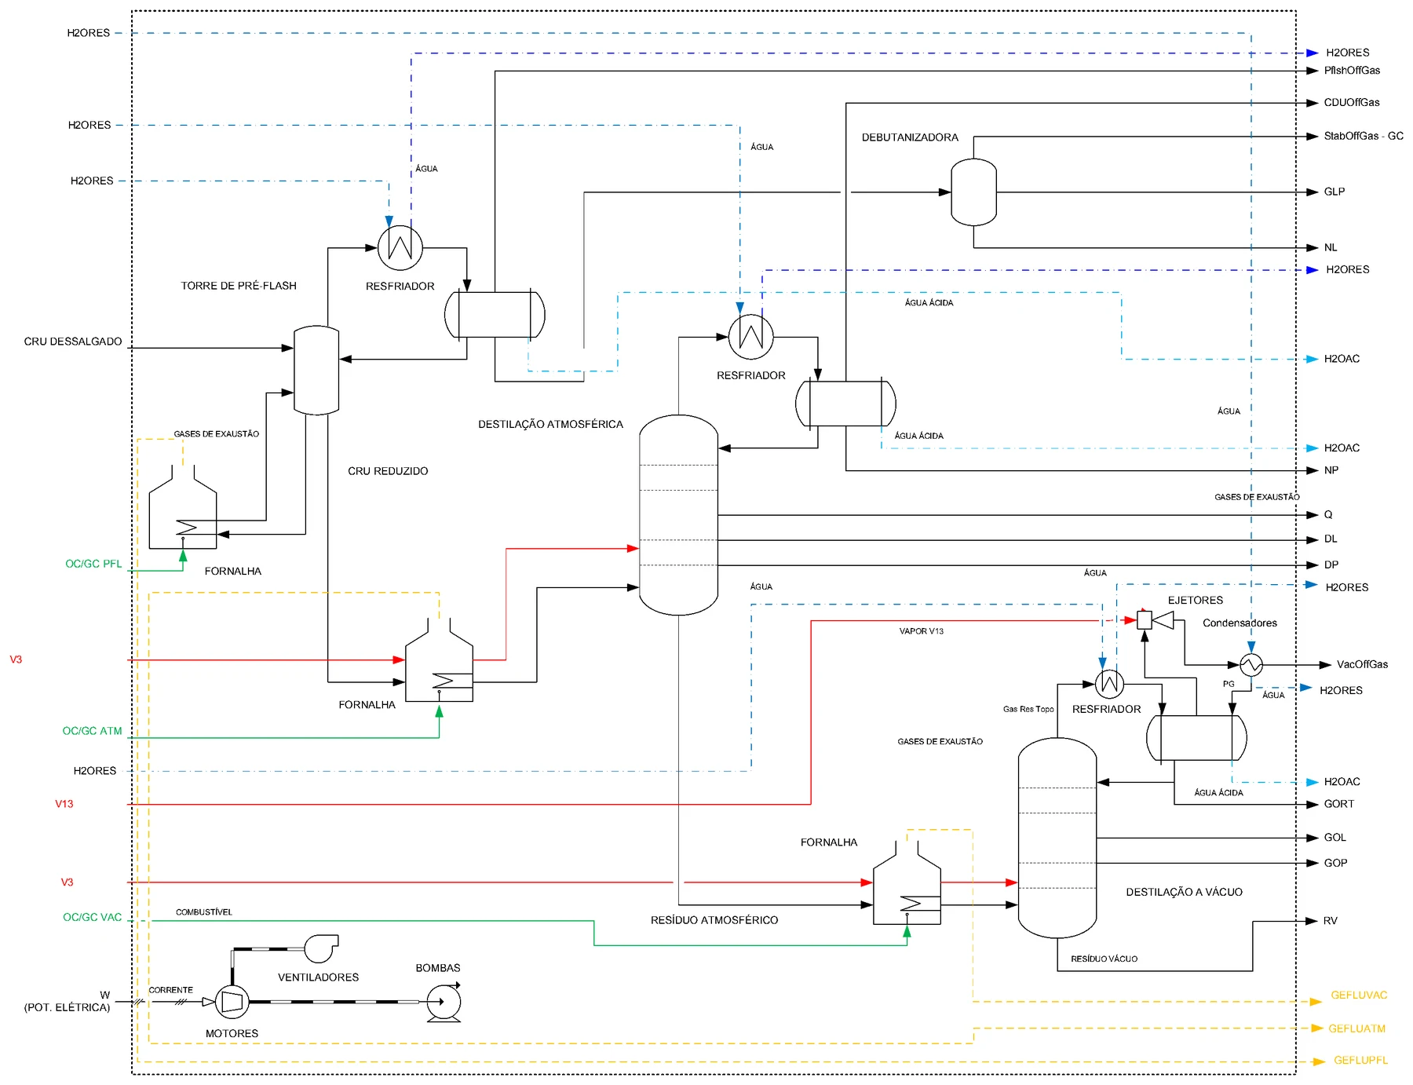Click the CRU DESSALGADO input label
This screenshot has height=1085, width=1413.
[73, 342]
